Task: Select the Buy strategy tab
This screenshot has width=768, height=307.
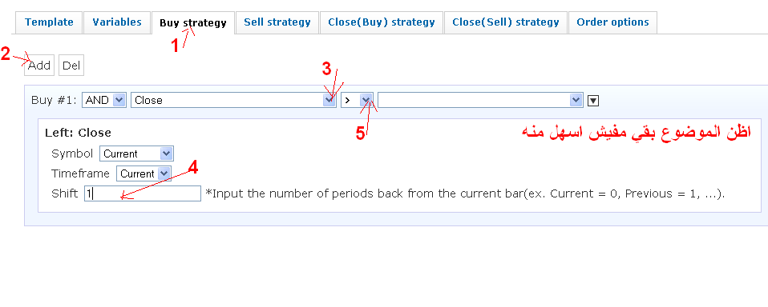Action: 193,23
